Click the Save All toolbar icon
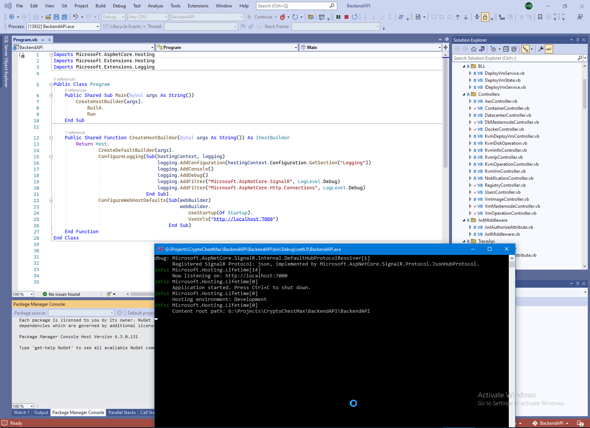 pos(65,17)
